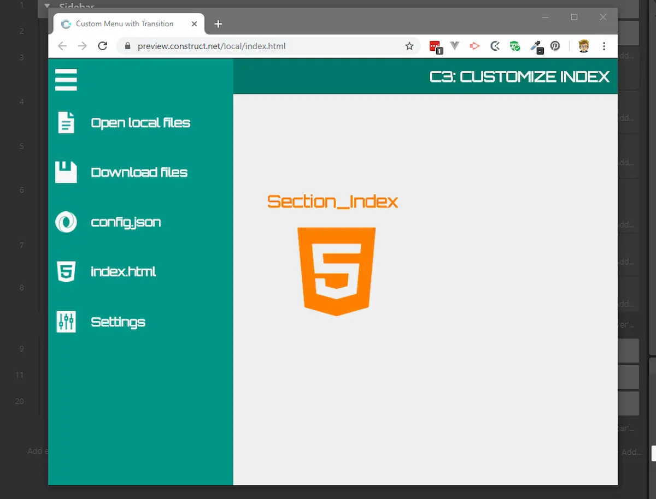
Task: Maximize the Chrome preview window
Action: [574, 17]
